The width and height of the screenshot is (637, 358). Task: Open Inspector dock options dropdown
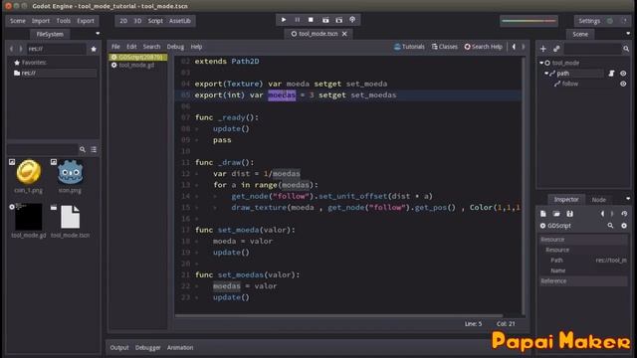point(628,199)
